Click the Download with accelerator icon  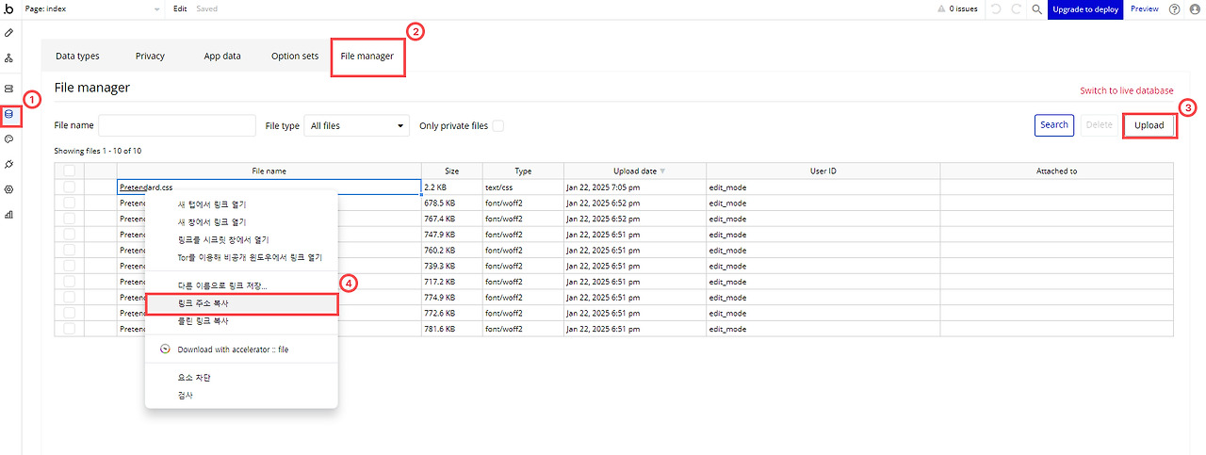click(x=165, y=349)
